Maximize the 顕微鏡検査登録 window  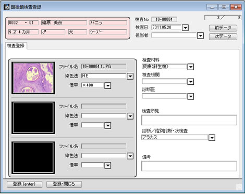[x=224, y=7]
